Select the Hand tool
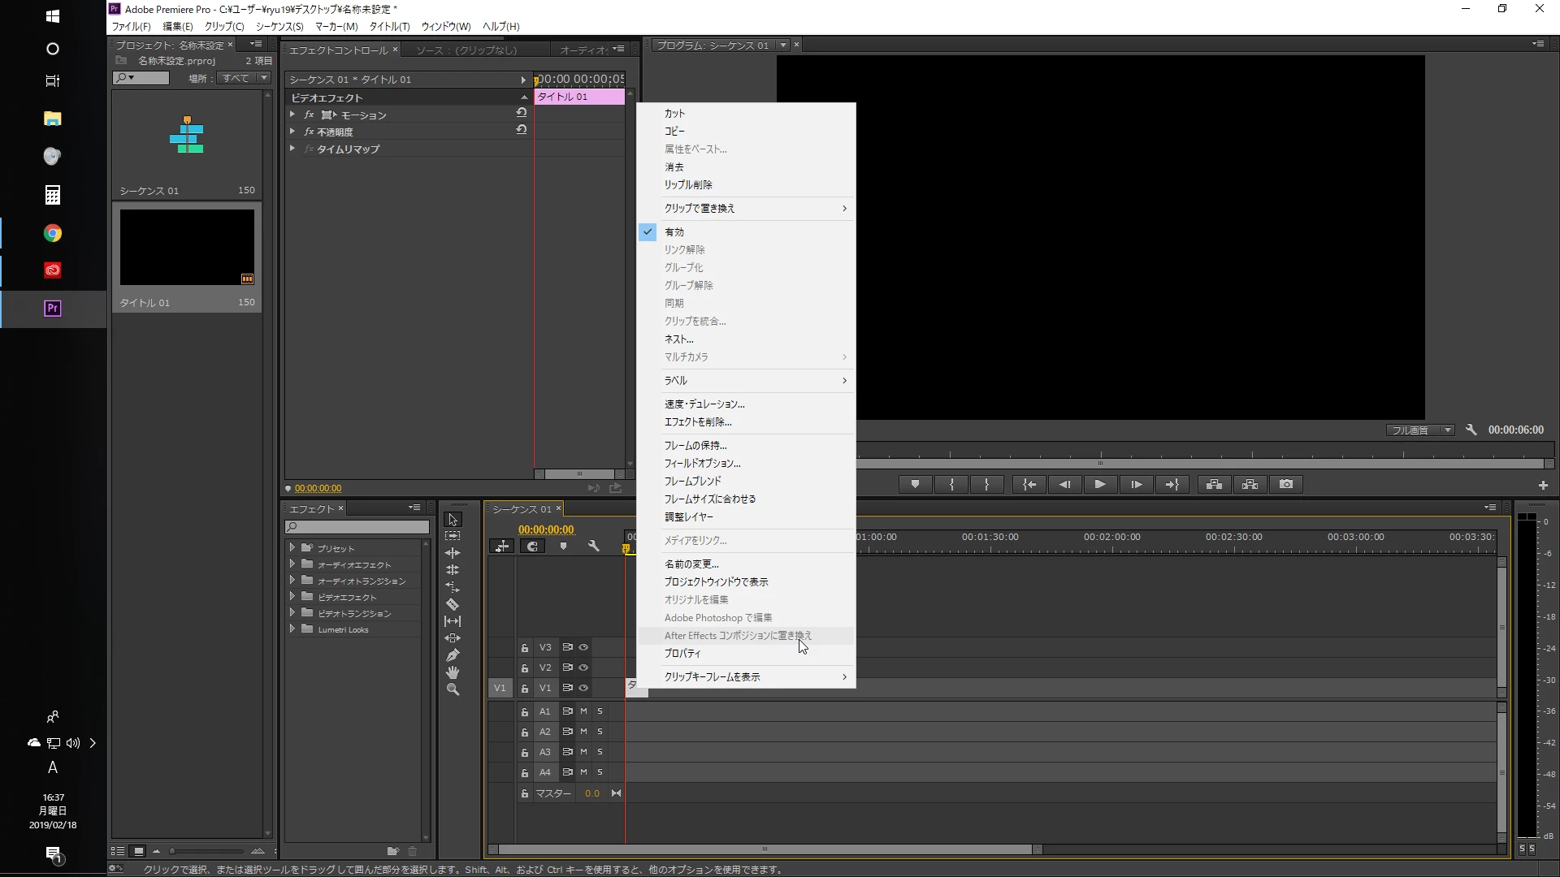 453,672
